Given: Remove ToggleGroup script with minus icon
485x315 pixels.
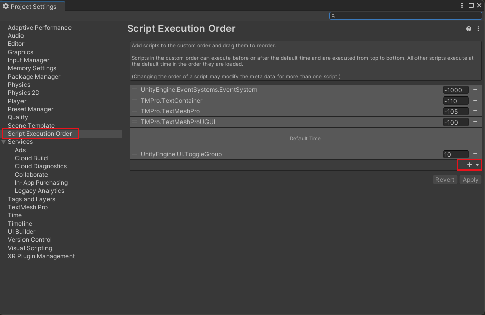Looking at the screenshot, I should (475, 154).
